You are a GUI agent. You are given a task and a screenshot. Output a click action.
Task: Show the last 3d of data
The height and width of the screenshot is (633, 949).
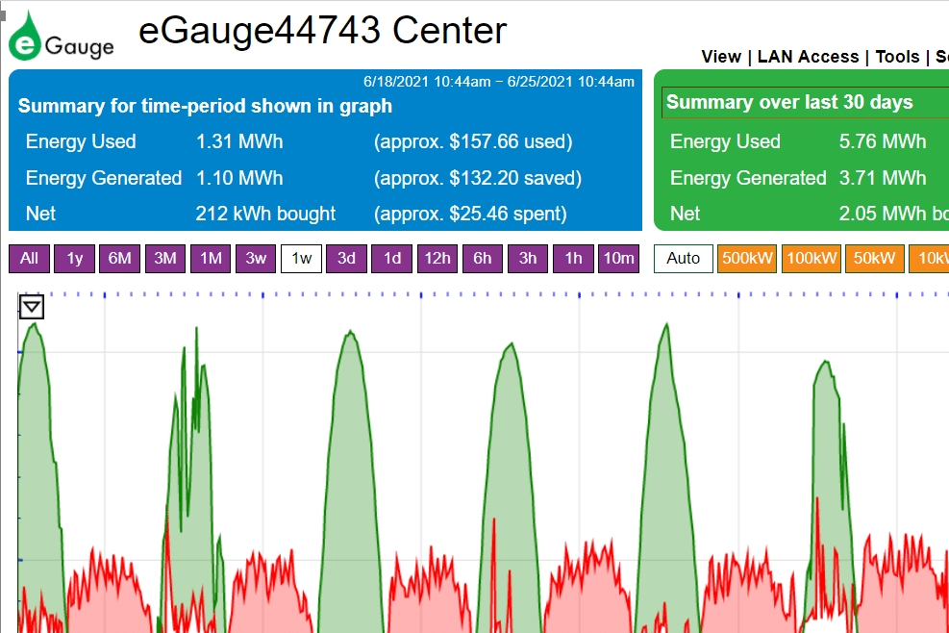(x=346, y=259)
